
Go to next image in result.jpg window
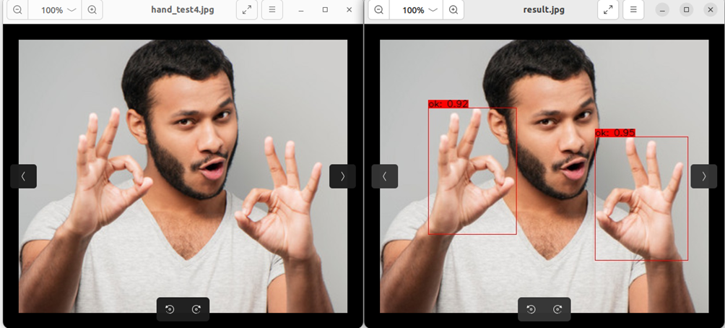pos(704,176)
